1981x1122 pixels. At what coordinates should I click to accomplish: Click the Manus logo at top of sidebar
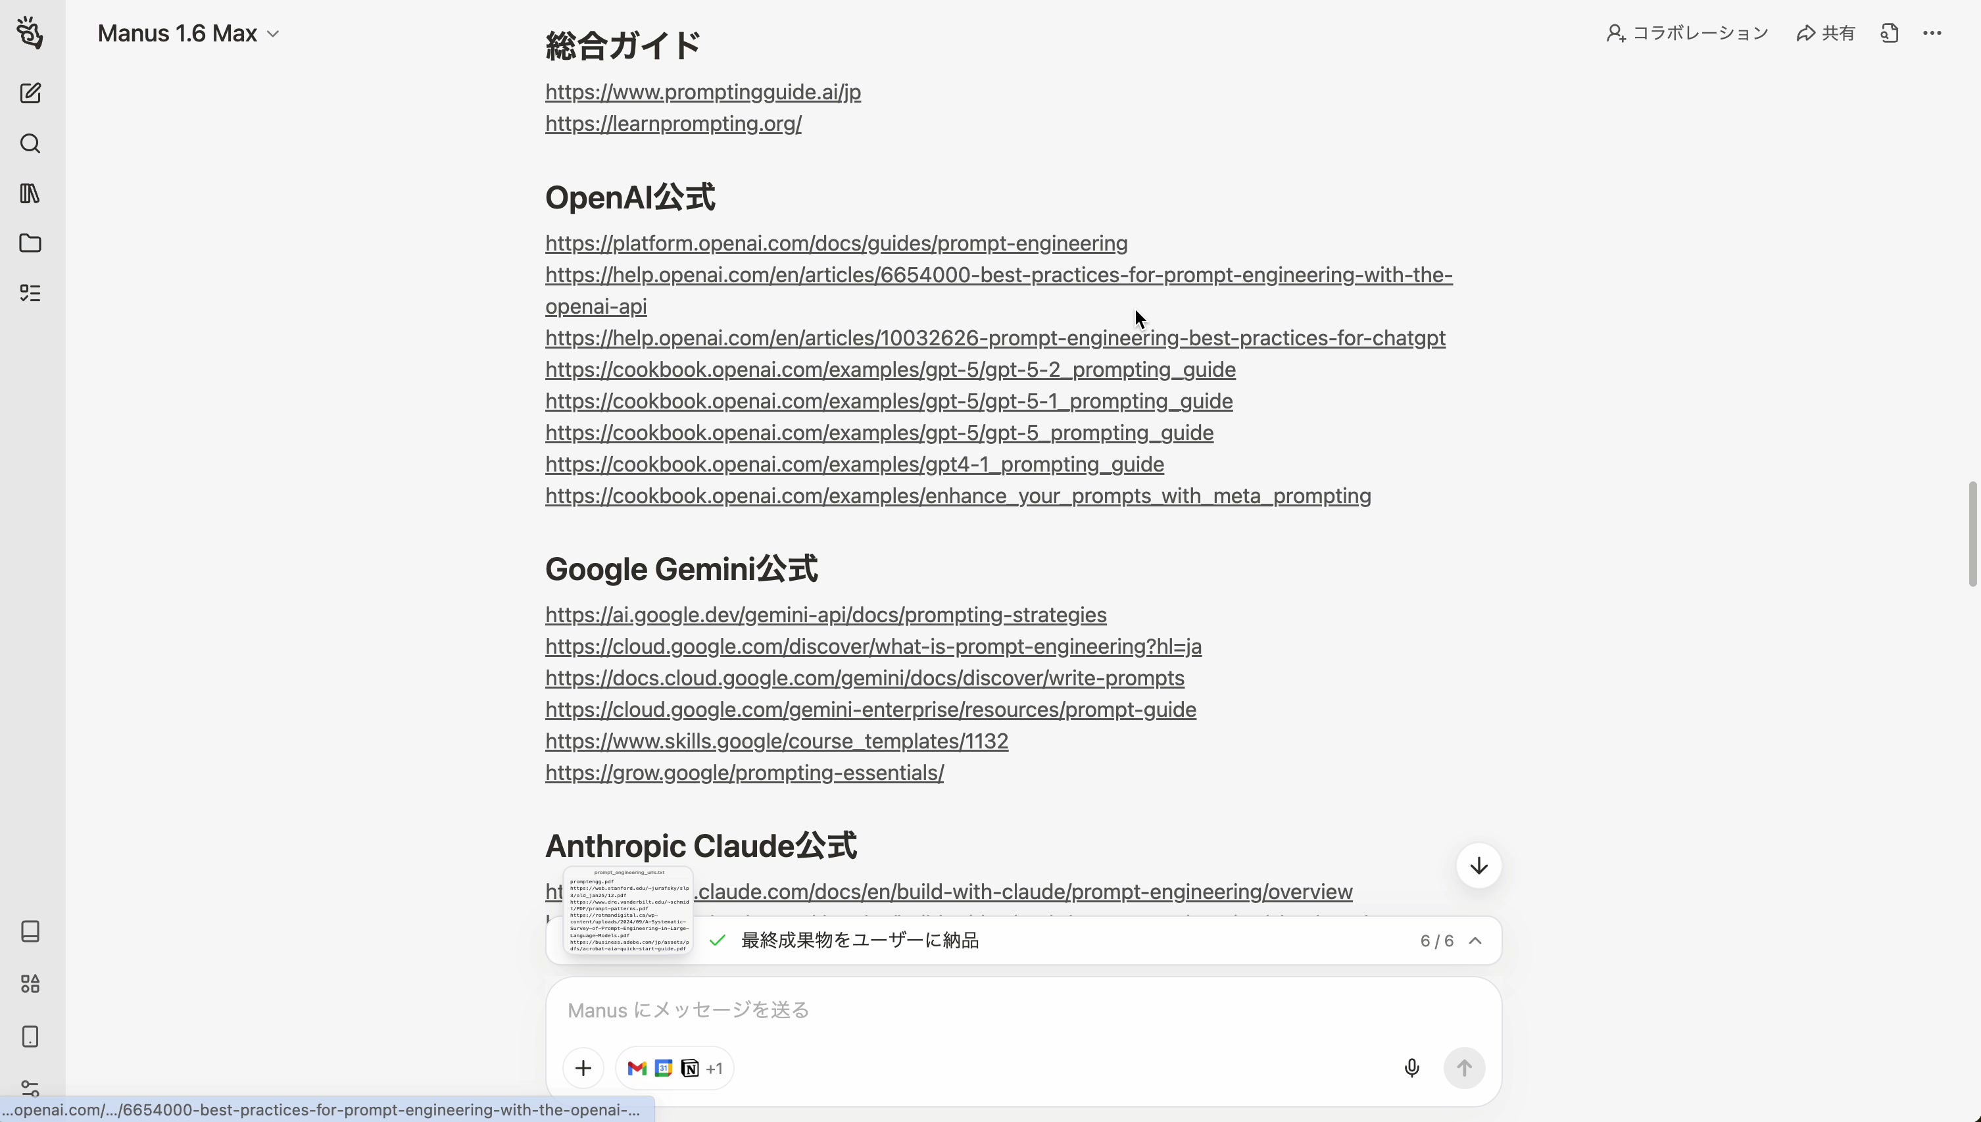click(31, 33)
